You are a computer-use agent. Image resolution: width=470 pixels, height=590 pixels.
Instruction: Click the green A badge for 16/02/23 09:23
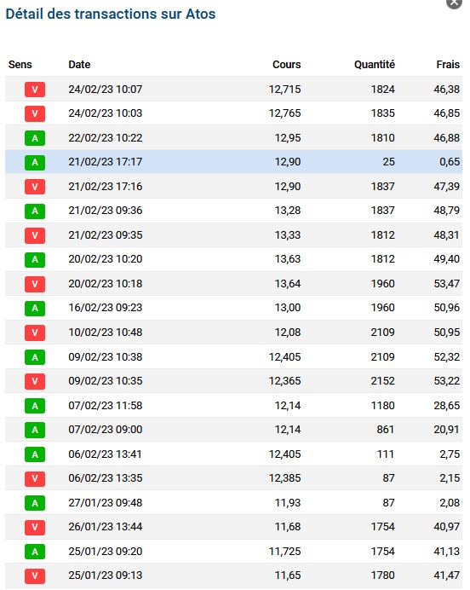click(35, 308)
